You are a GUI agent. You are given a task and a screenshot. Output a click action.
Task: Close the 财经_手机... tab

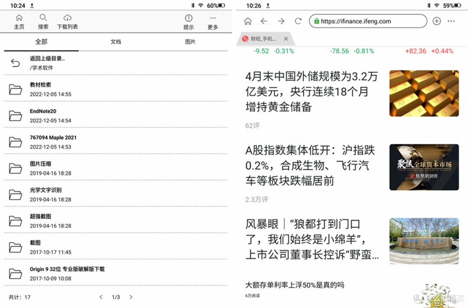[x=286, y=39]
